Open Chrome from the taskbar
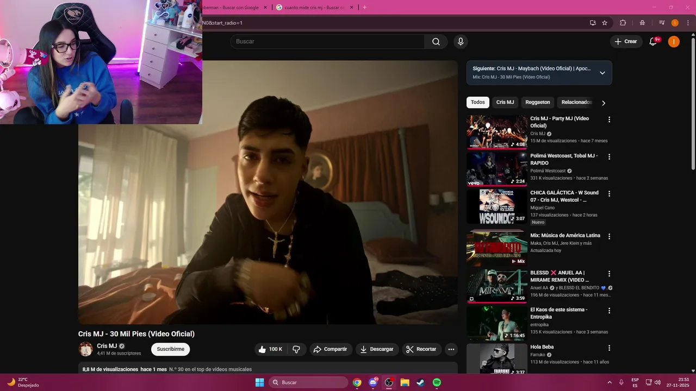Image resolution: width=696 pixels, height=391 pixels. point(357,382)
